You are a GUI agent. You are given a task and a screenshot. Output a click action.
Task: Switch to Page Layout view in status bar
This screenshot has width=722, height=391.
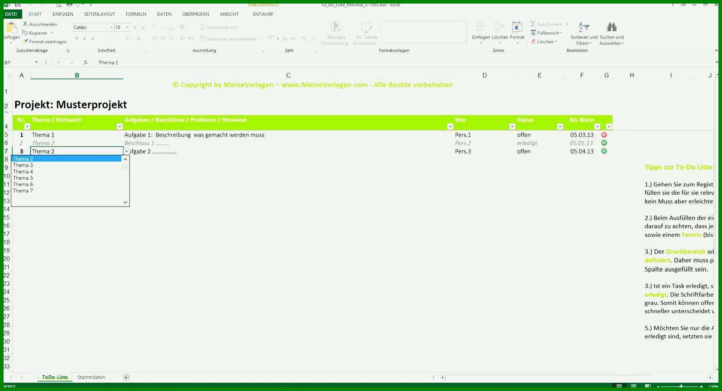coord(633,386)
